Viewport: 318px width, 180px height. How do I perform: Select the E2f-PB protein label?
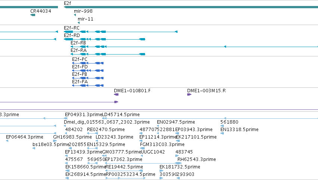(80, 74)
